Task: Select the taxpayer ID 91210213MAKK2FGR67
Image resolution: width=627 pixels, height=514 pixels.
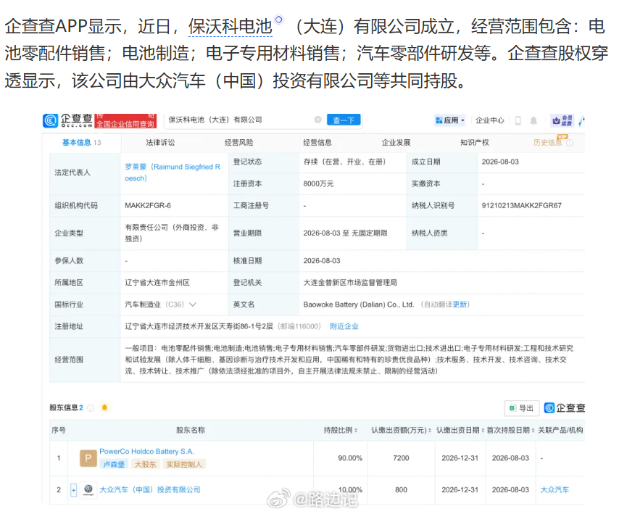Action: [521, 206]
